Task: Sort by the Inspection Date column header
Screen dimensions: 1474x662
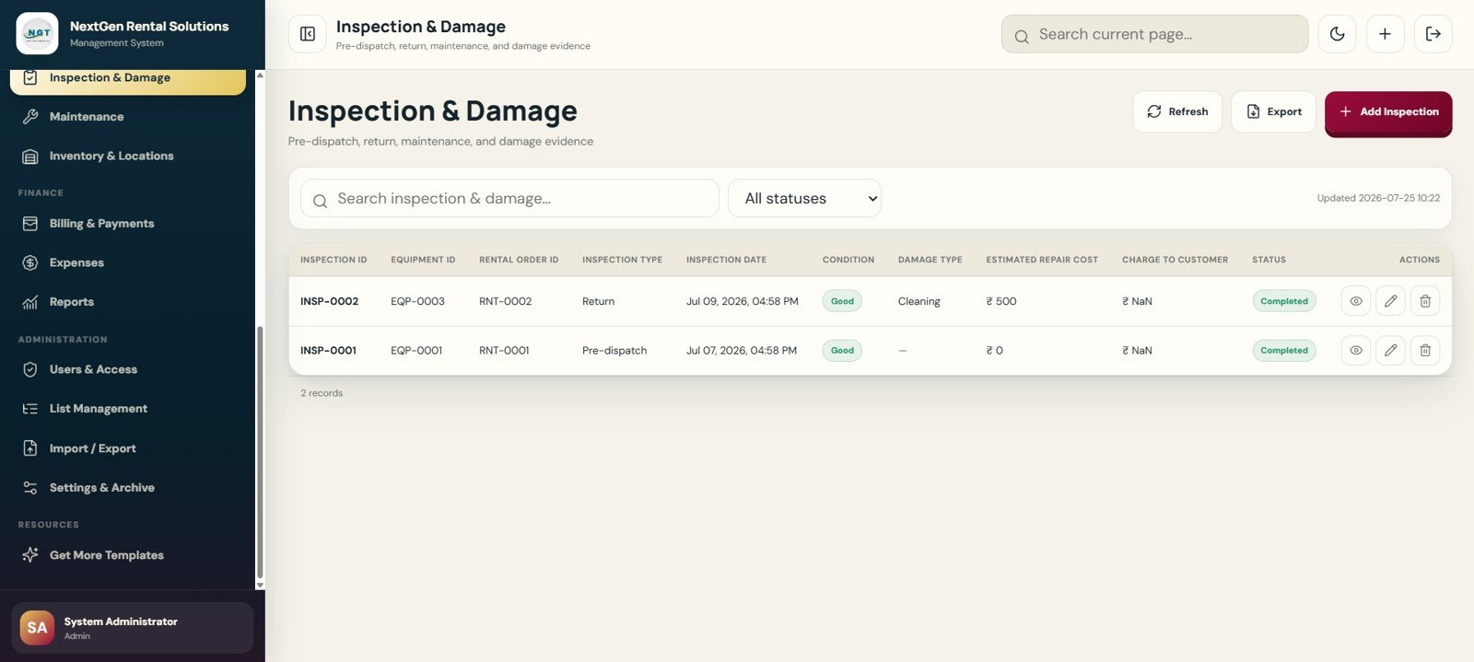Action: click(x=726, y=260)
